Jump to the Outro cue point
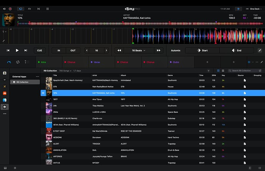Image resolution: width=265 pixels, height=171 pixels. tap(181, 62)
